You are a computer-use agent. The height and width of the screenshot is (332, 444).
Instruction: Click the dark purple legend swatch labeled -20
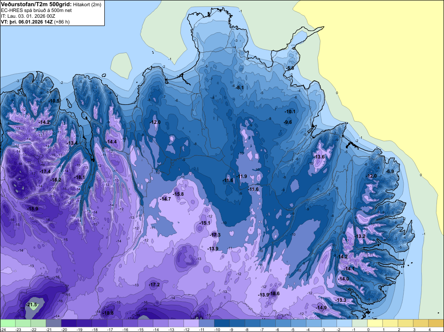[x=69, y=323]
